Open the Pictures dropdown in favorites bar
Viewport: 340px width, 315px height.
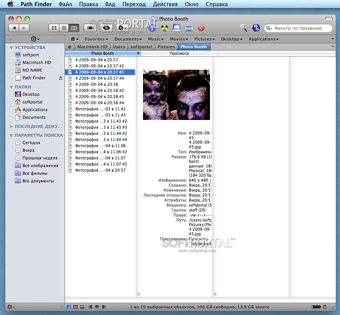[205, 39]
